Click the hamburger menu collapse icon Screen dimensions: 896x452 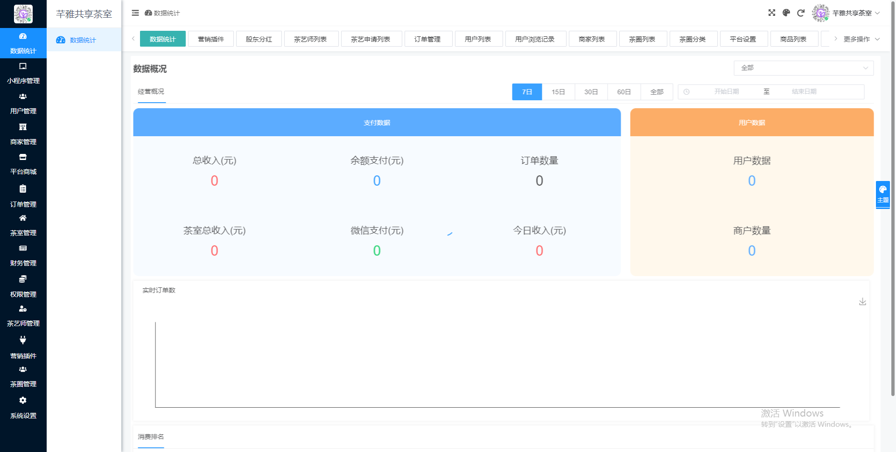[x=135, y=13]
